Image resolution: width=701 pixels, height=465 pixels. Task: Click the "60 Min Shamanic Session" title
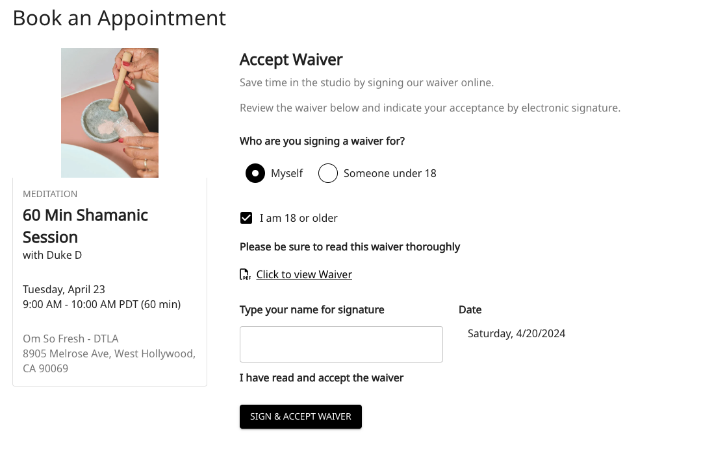pyautogui.click(x=85, y=226)
